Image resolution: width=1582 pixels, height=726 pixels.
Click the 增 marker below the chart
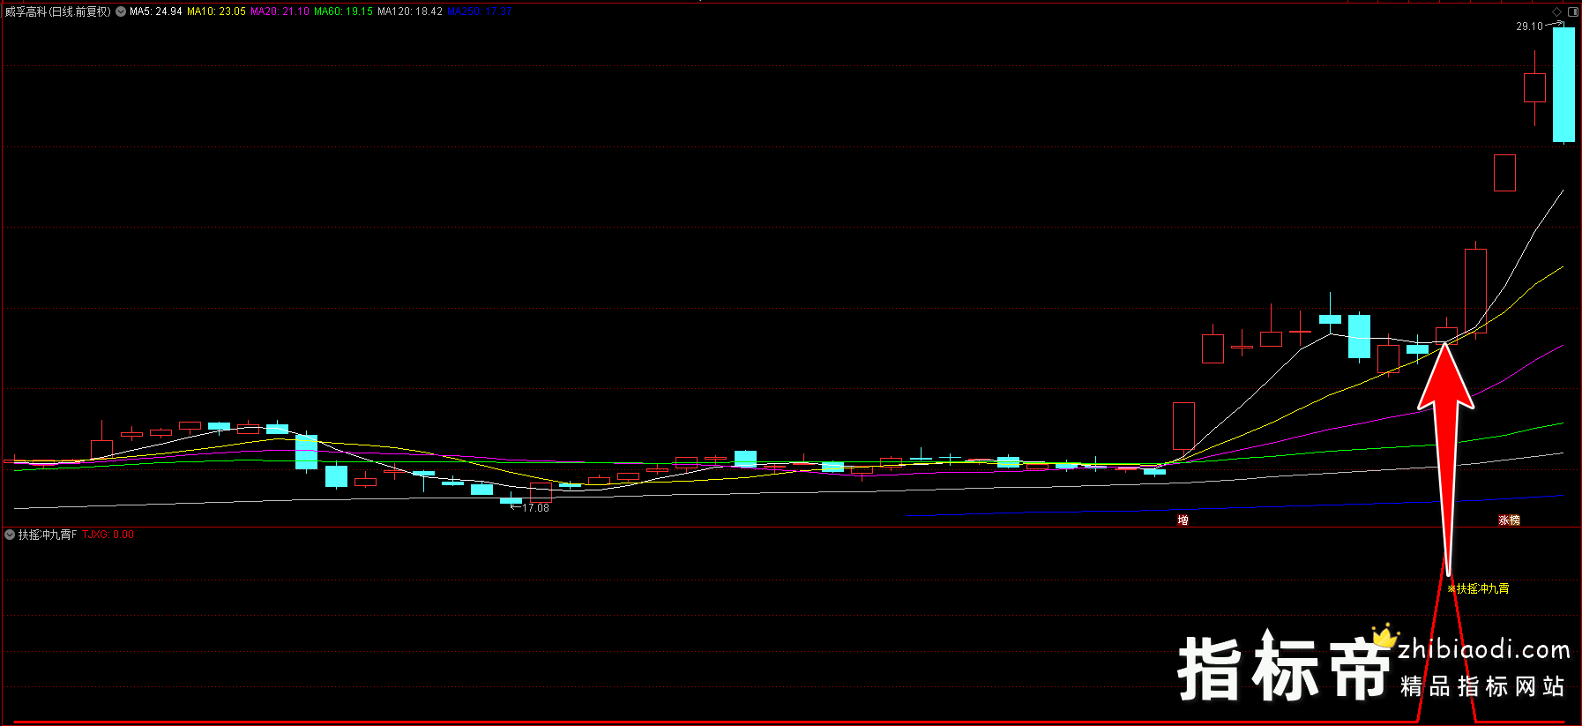(x=1183, y=520)
